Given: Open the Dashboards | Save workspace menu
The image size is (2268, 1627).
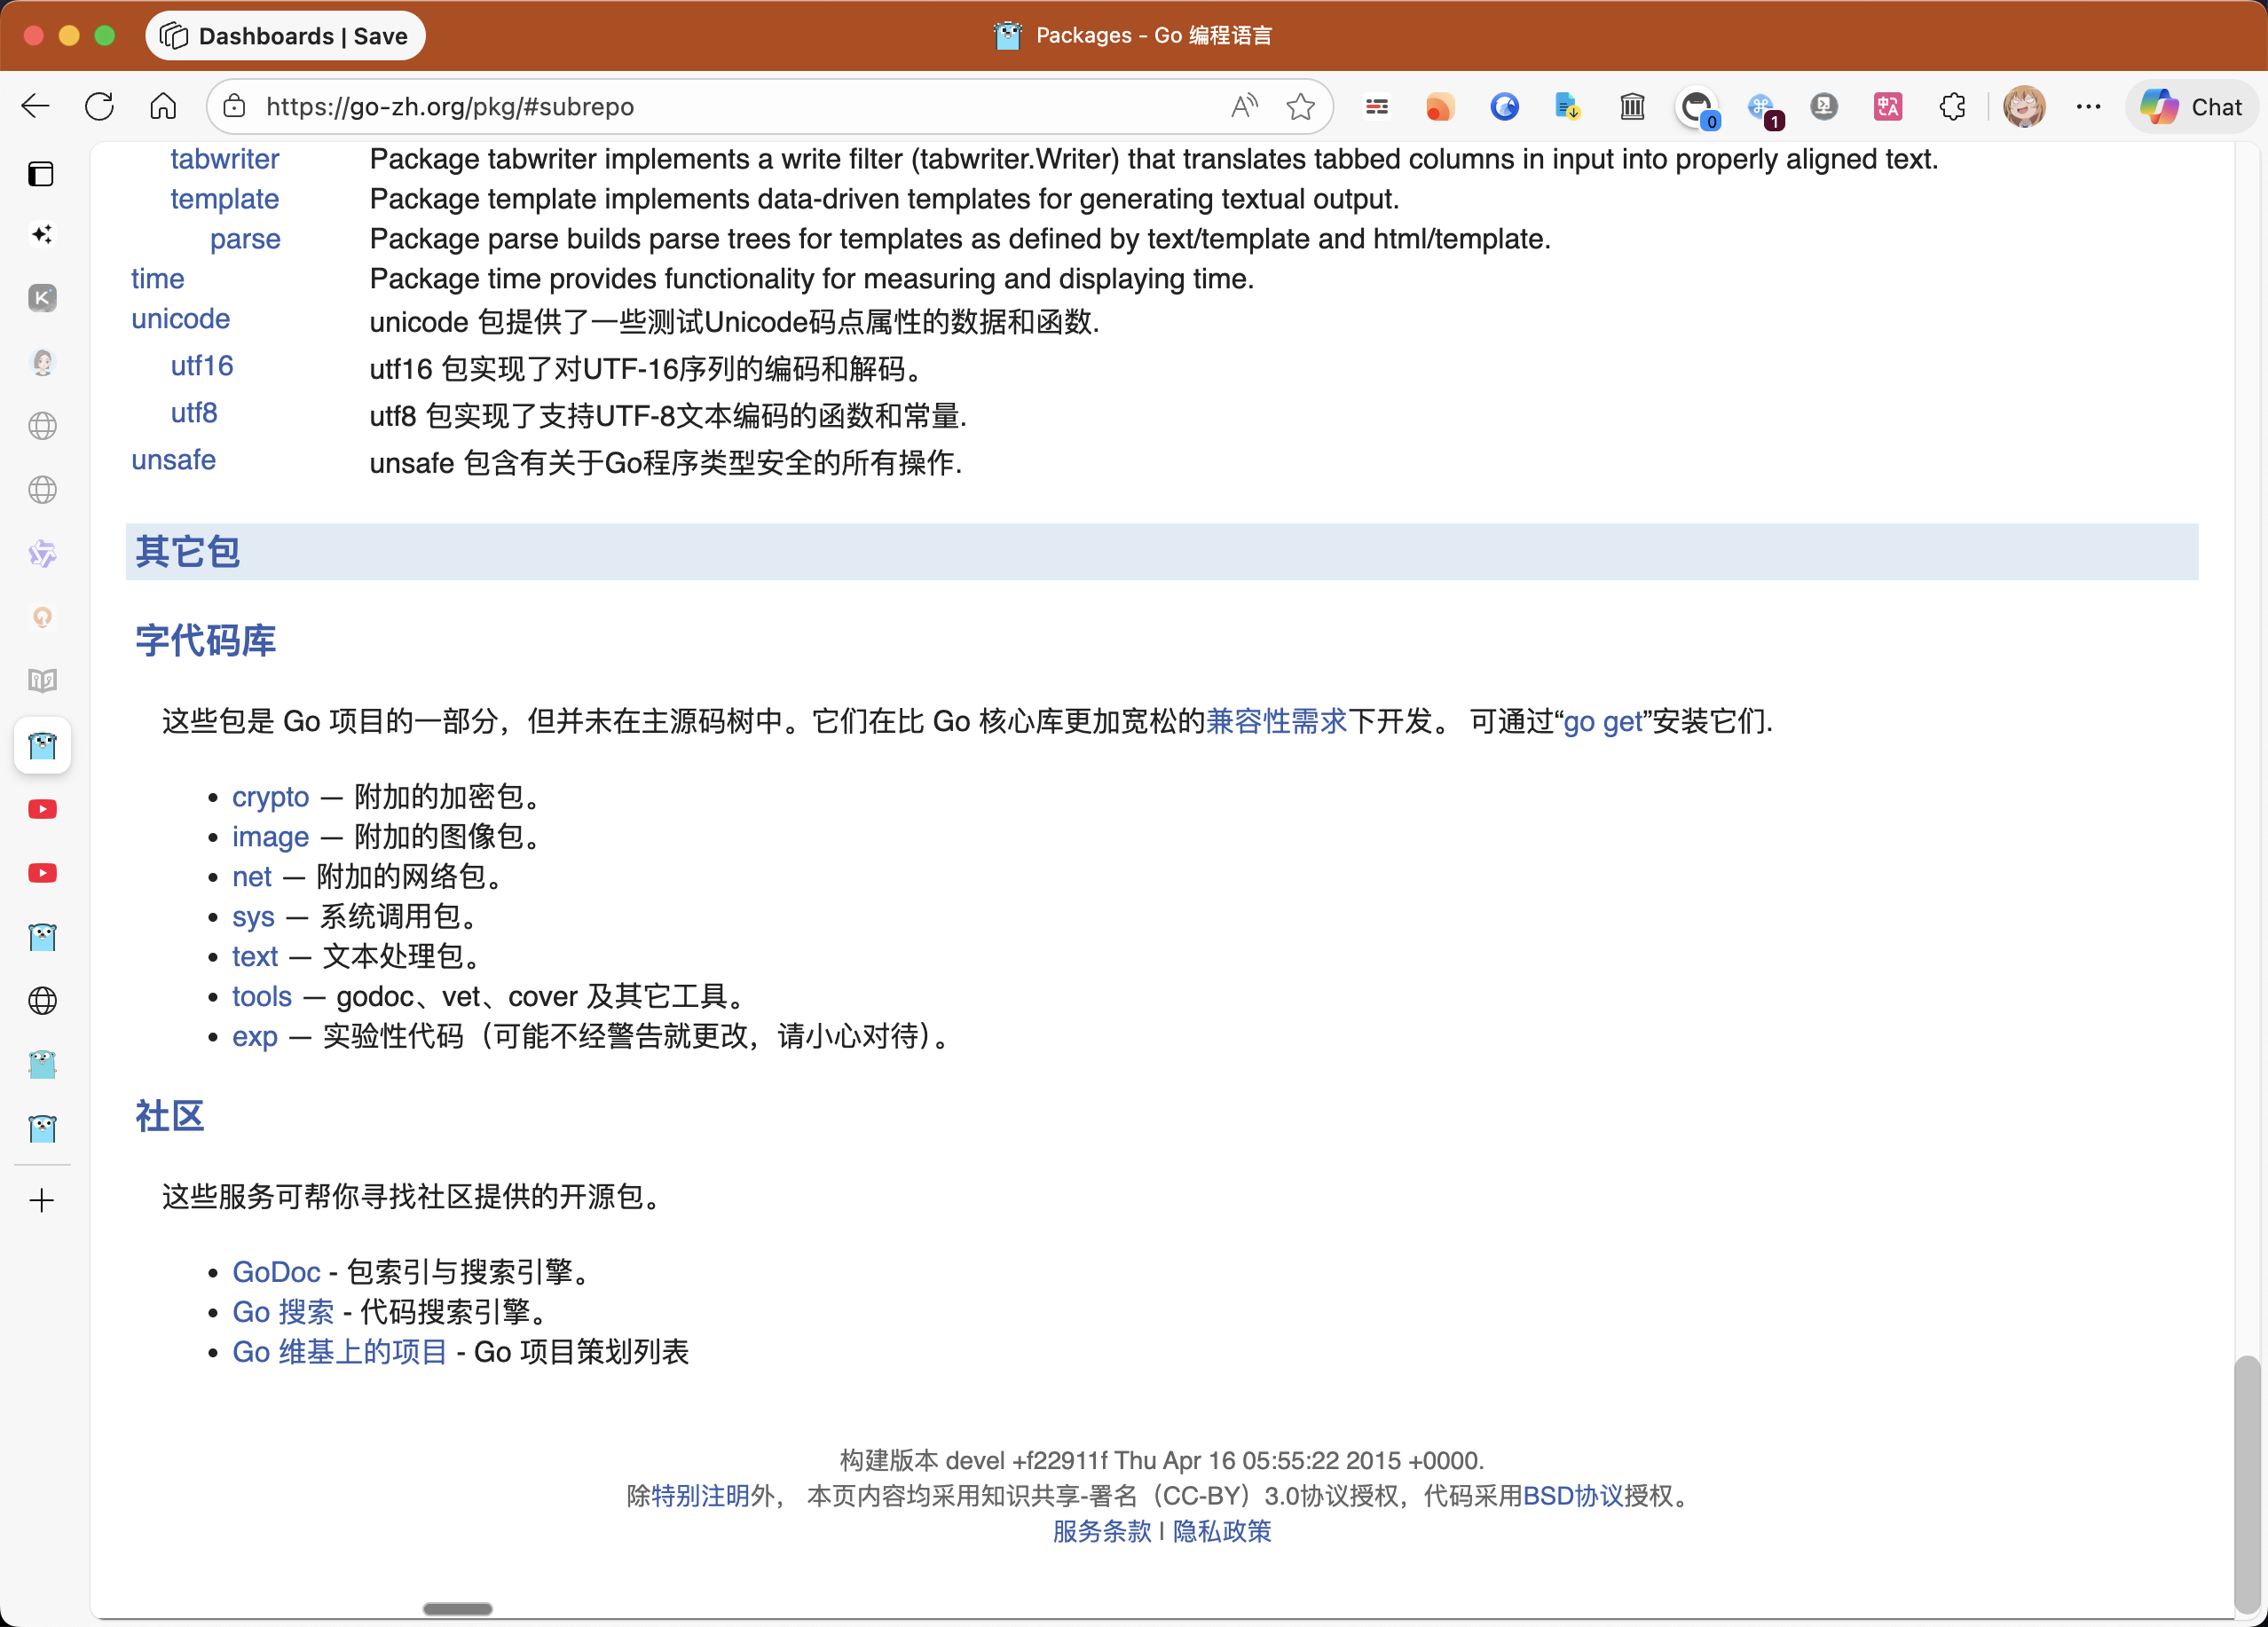Looking at the screenshot, I should click(285, 36).
